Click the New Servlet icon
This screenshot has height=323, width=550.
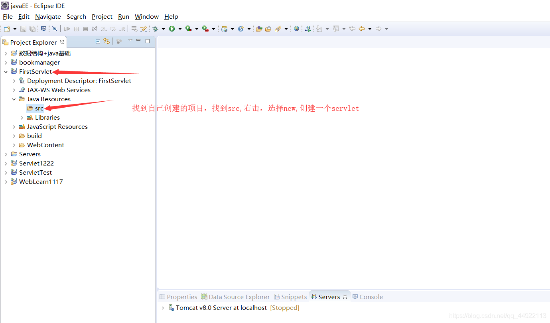tap(241, 29)
